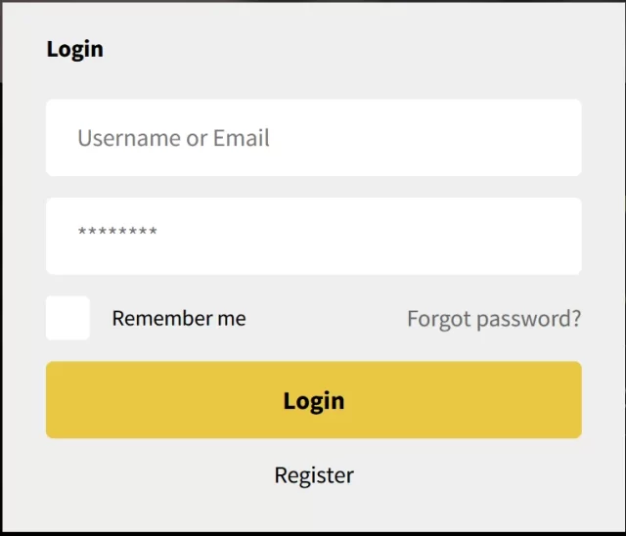The width and height of the screenshot is (626, 536).
Task: Click the masked asterisks password placeholder
Action: point(117,234)
